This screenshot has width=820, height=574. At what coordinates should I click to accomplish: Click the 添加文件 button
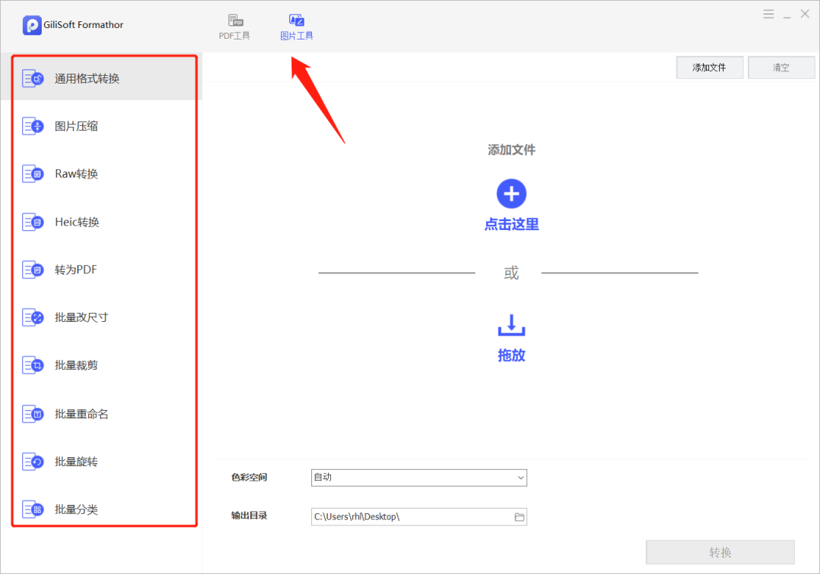coord(709,67)
